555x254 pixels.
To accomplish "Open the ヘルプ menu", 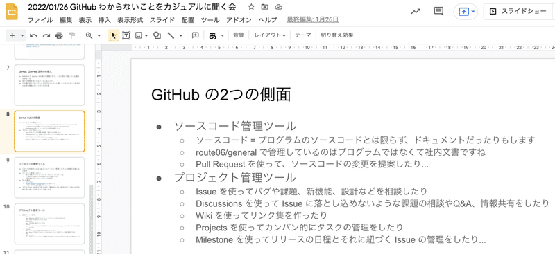I will [268, 20].
